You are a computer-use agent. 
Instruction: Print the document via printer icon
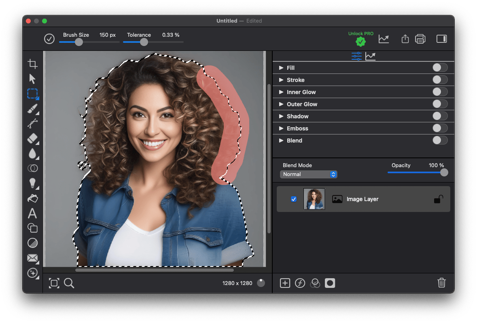(x=420, y=39)
